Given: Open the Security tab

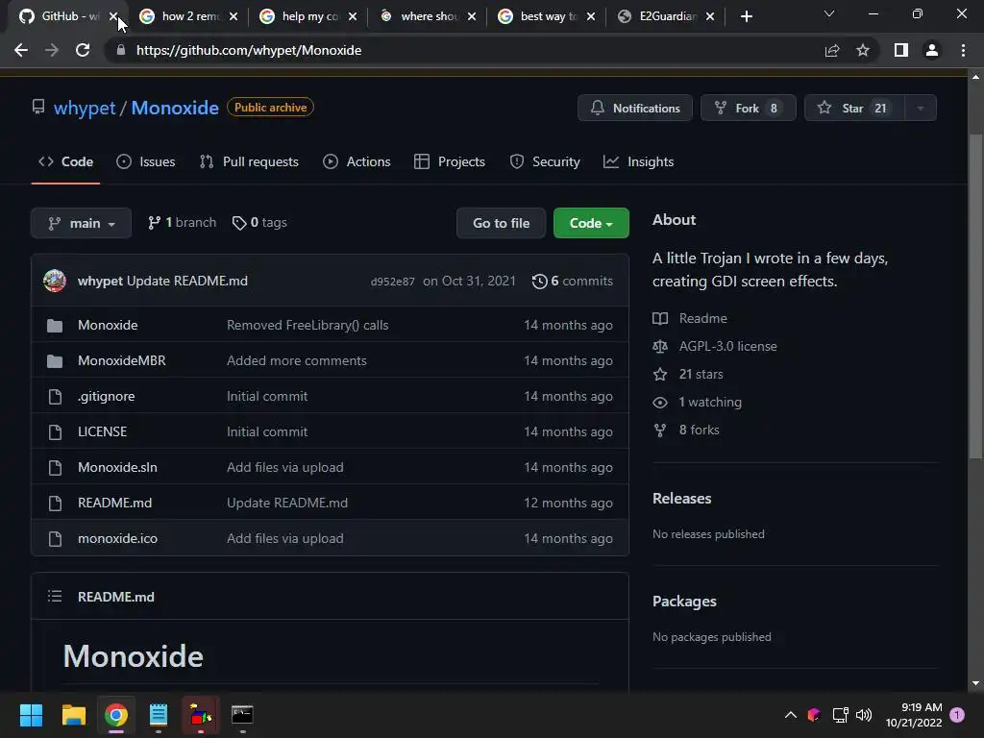Looking at the screenshot, I should 545,161.
